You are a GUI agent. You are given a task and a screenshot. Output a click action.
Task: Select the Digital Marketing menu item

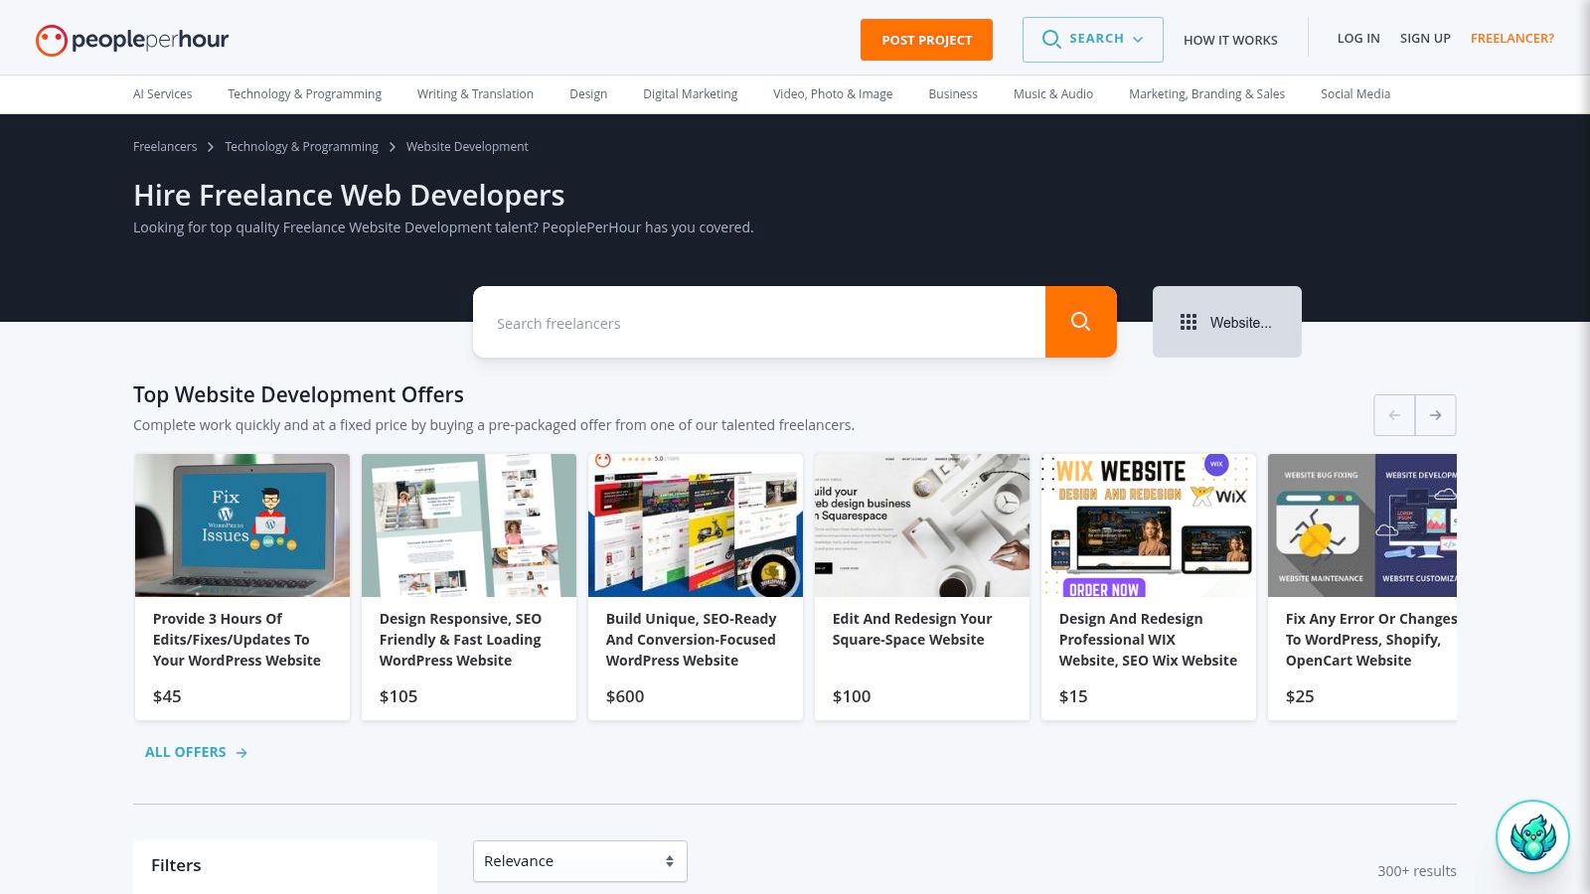(x=690, y=94)
